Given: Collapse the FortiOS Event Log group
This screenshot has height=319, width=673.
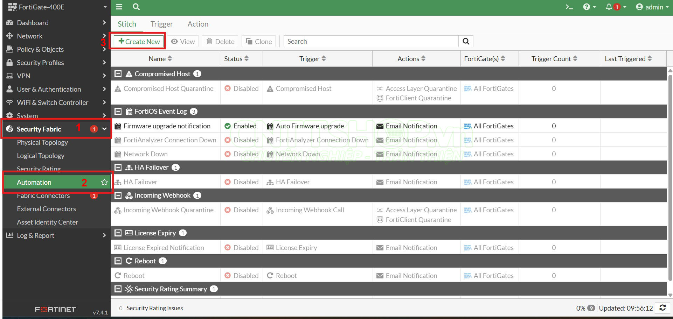Looking at the screenshot, I should tap(118, 111).
